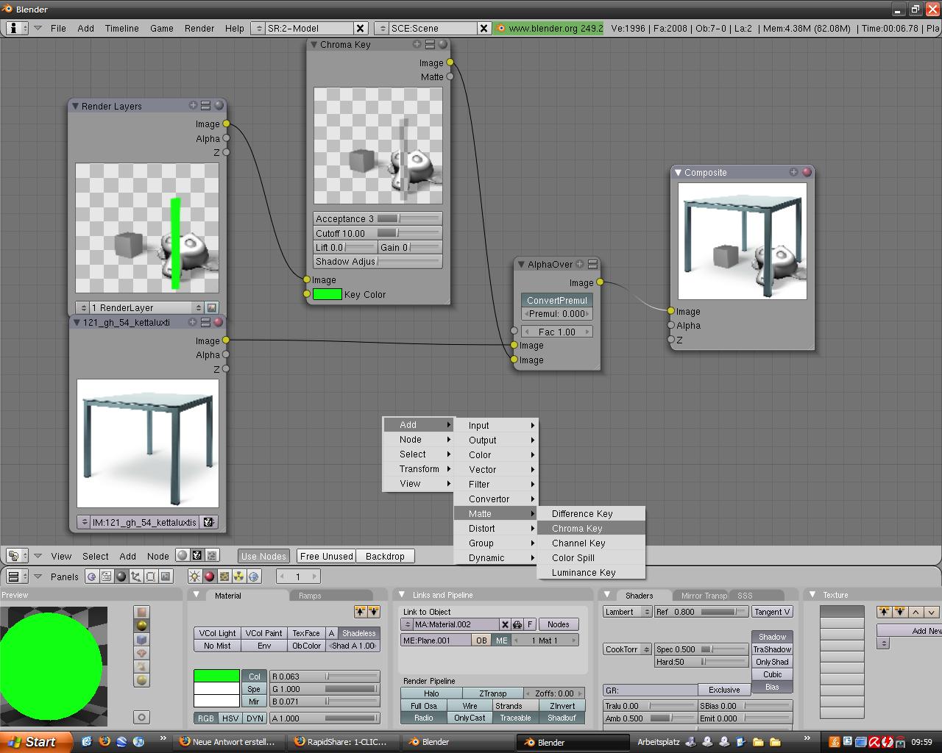Collapse the Chroma Key node triangle

click(314, 45)
